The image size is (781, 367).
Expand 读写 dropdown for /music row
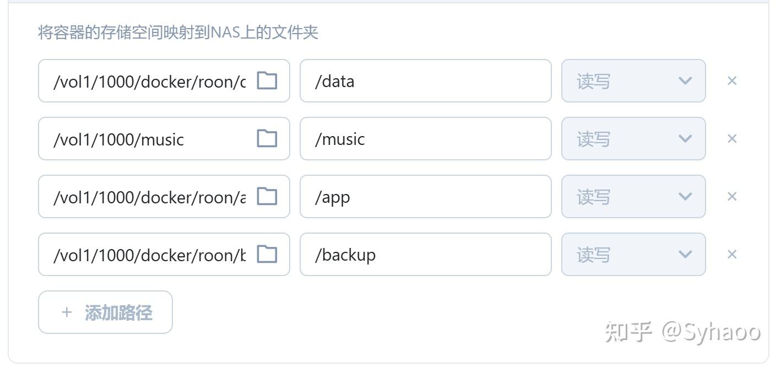633,139
